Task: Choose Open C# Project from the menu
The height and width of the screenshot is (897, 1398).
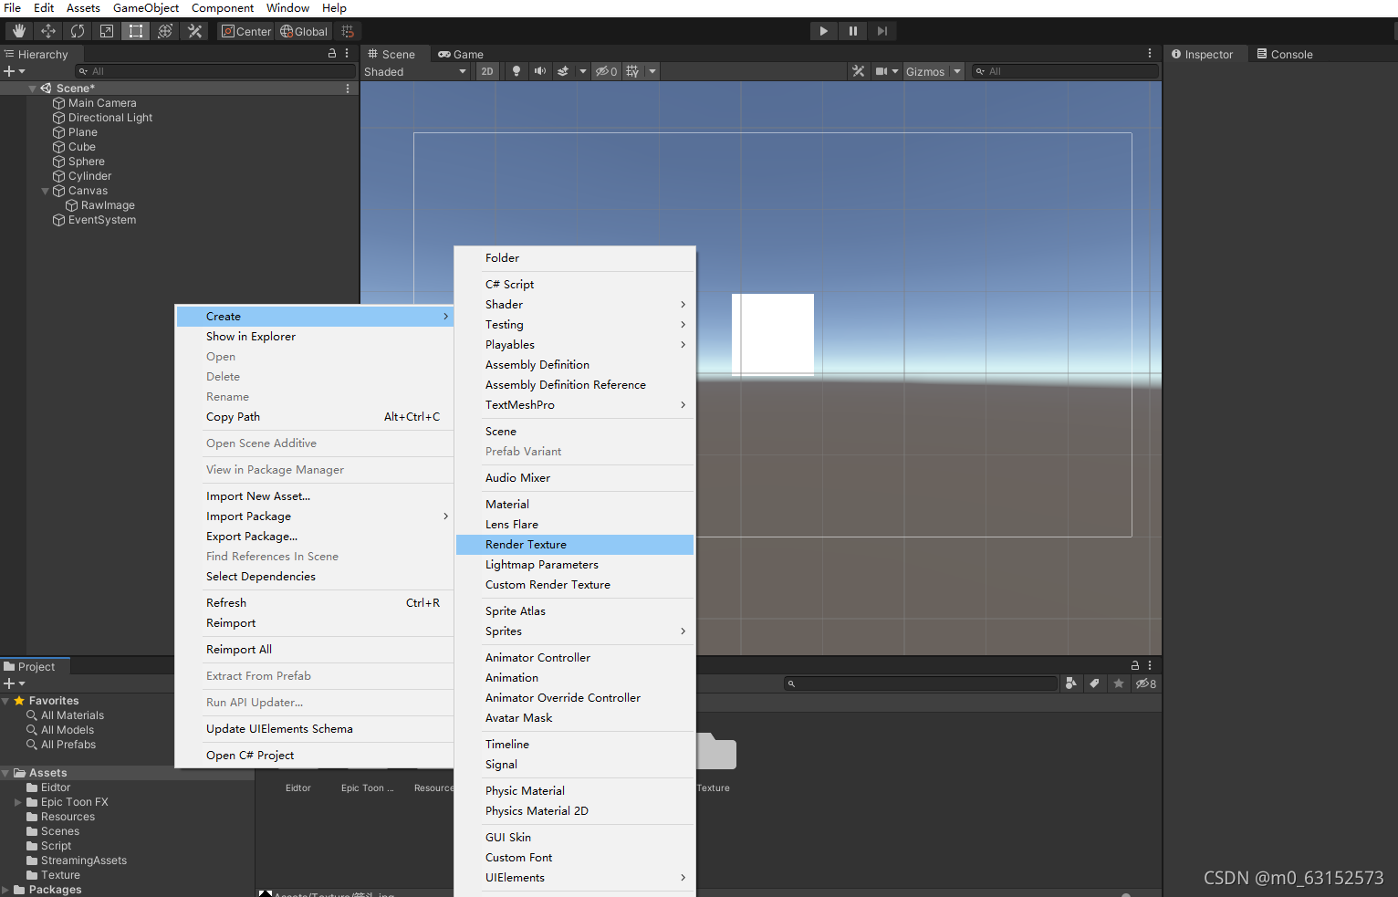Action: (249, 755)
